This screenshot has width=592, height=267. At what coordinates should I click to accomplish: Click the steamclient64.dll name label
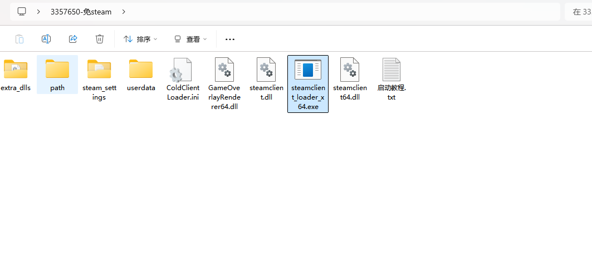point(350,93)
